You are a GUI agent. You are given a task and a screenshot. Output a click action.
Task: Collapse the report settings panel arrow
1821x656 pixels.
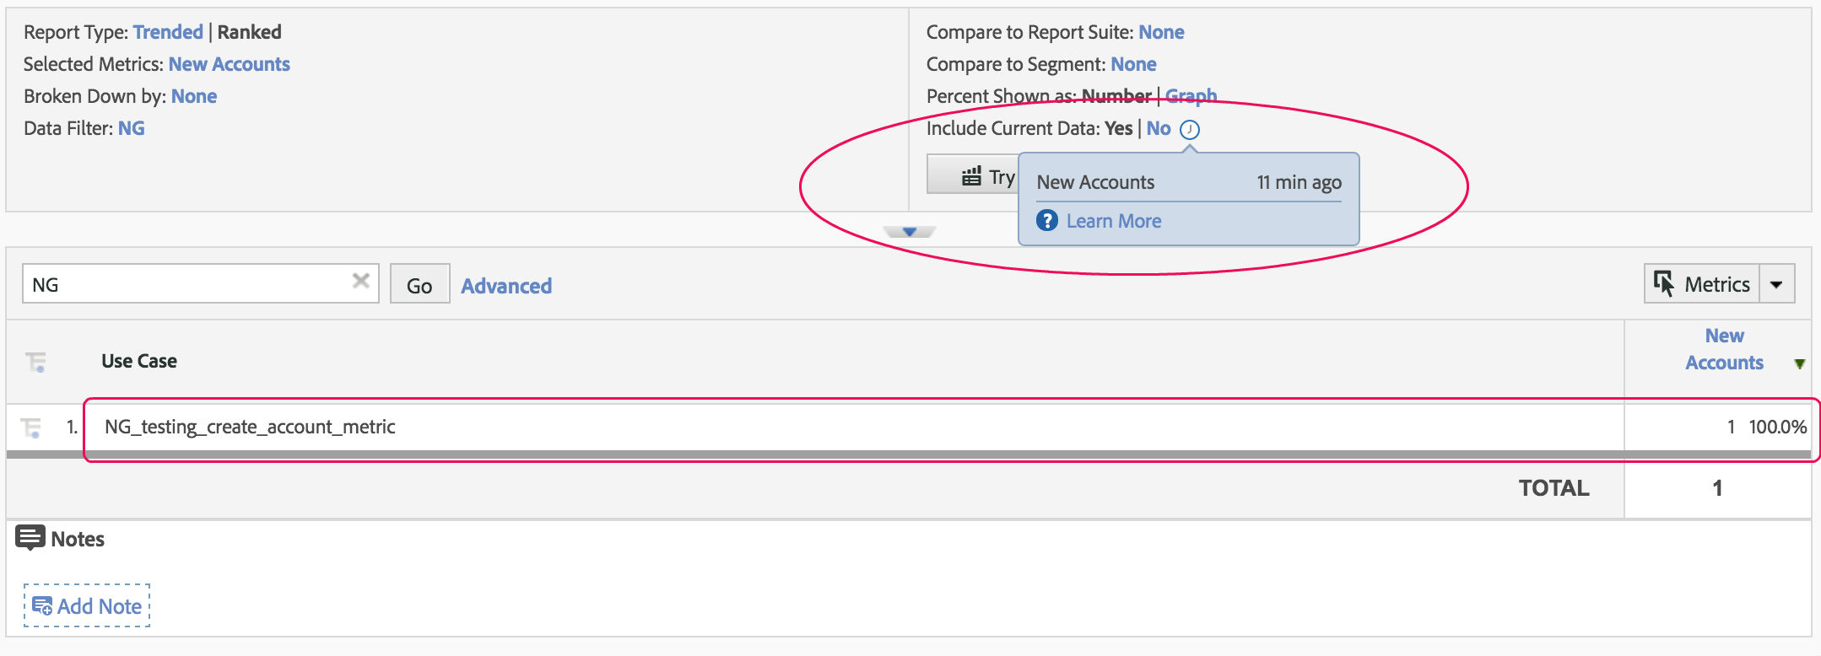click(909, 231)
